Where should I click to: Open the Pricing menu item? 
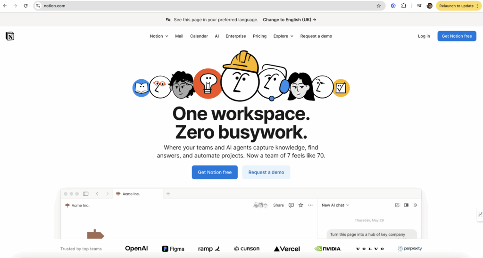point(260,36)
